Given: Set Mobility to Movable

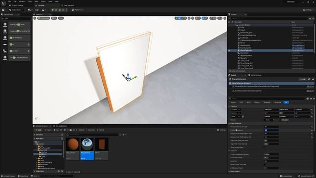Looking at the screenshot, I should coord(285,120).
